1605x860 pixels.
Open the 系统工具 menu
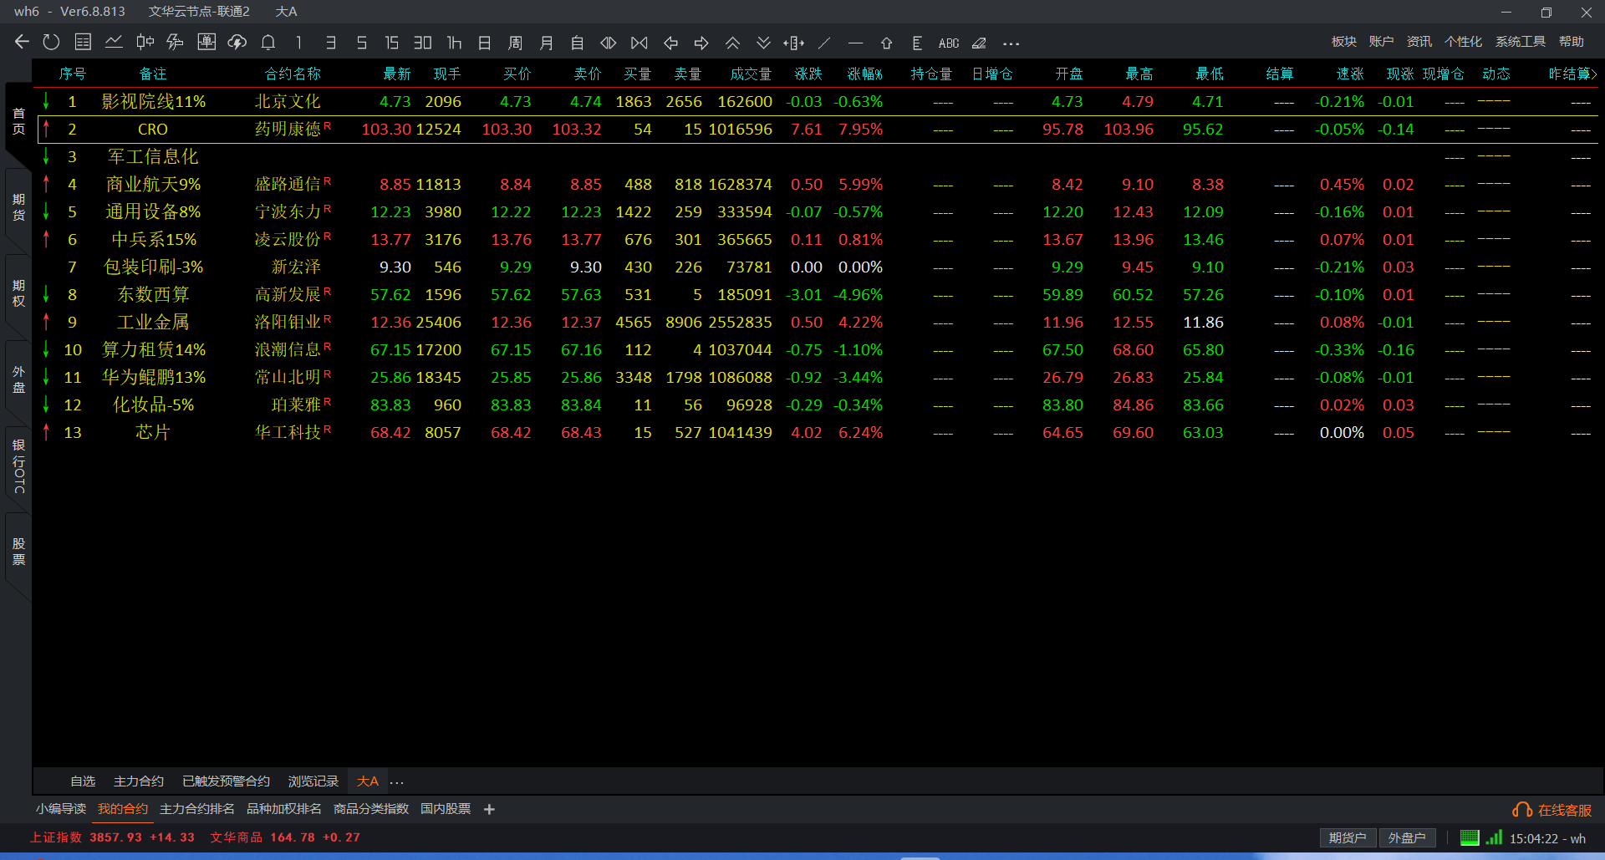(x=1521, y=42)
